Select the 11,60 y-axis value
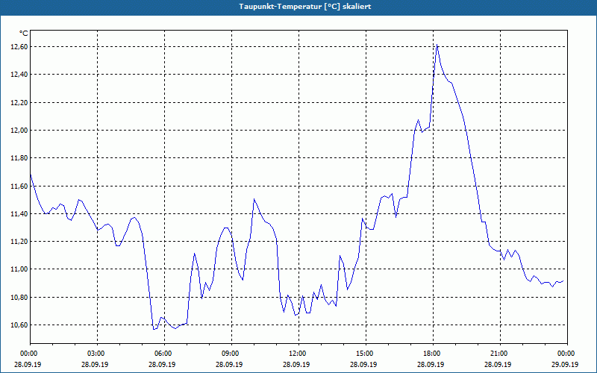The image size is (597, 373). (x=19, y=186)
